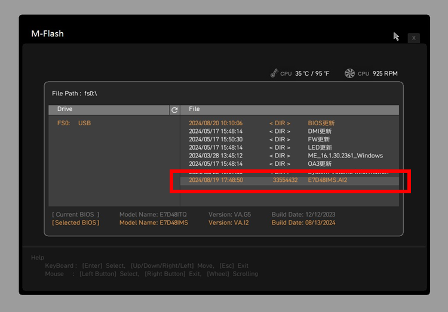Click the 925 RPM fan speed

pos(385,73)
